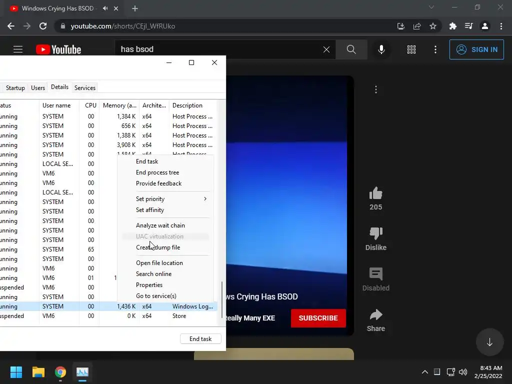Click the Chrome address bar URL
The width and height of the screenshot is (512, 384).
123,26
